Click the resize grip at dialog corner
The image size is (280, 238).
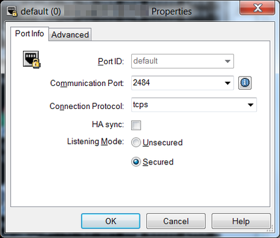pyautogui.click(x=270, y=229)
